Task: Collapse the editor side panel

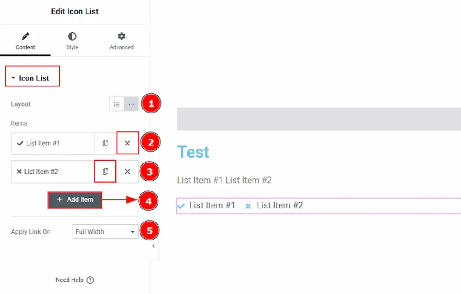Action: pos(154,246)
